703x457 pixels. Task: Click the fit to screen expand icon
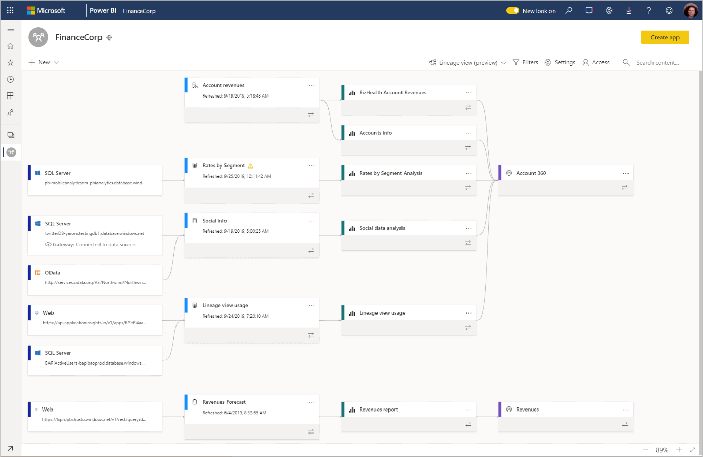[x=692, y=450]
